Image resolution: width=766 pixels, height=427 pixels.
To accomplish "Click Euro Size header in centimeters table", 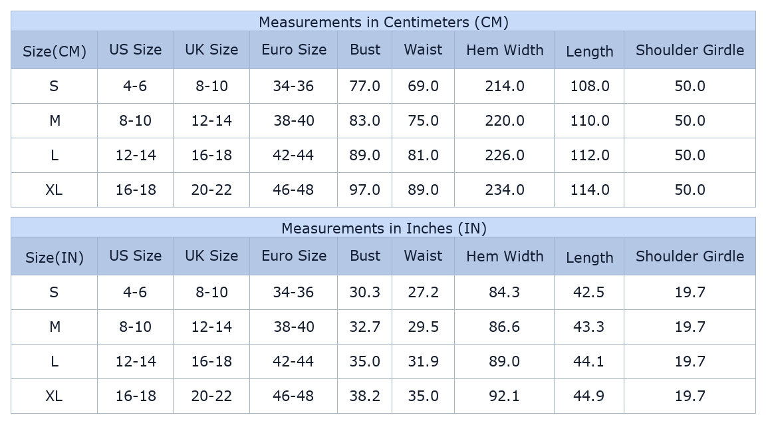I will 294,49.
